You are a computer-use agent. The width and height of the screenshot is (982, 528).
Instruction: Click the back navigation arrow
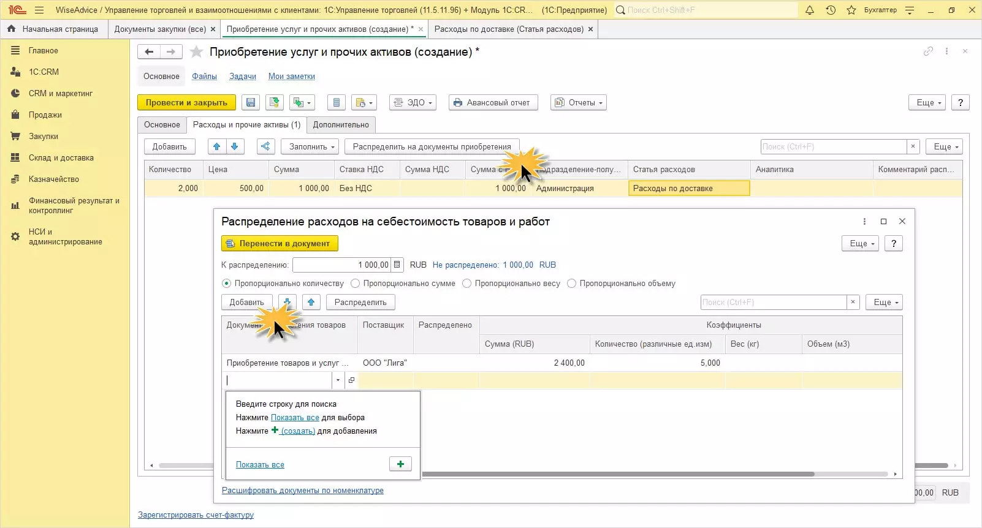click(149, 52)
